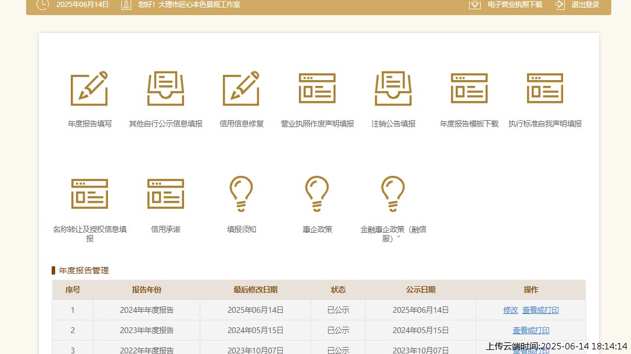Click the 状态 column header
The height and width of the screenshot is (354, 631).
pyautogui.click(x=338, y=290)
